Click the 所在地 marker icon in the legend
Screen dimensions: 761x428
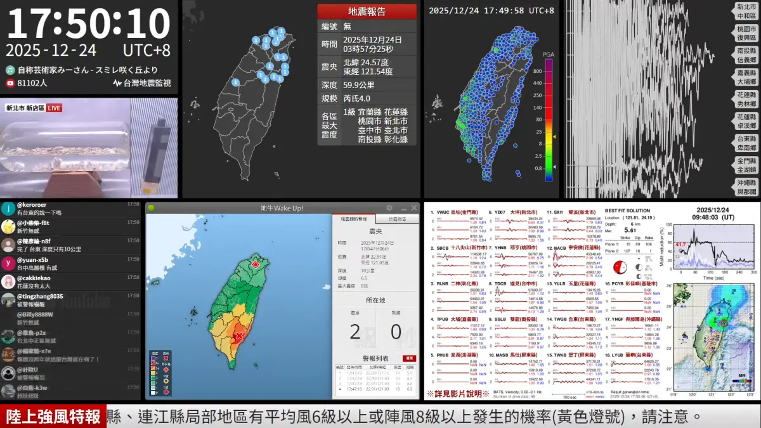[x=166, y=370]
